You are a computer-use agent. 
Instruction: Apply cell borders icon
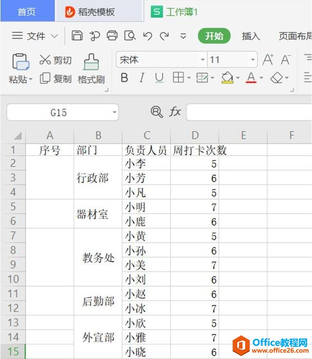(x=178, y=78)
